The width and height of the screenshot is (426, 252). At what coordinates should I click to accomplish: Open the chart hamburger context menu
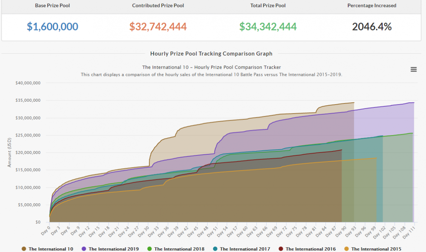(x=413, y=70)
